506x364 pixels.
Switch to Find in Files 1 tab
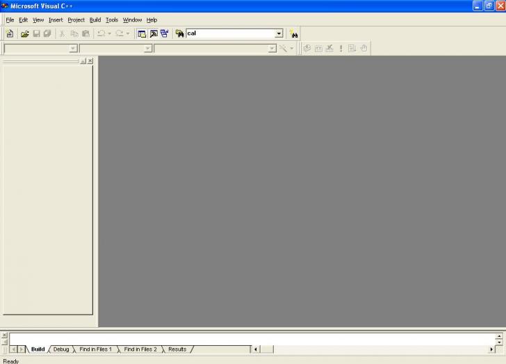click(x=95, y=349)
